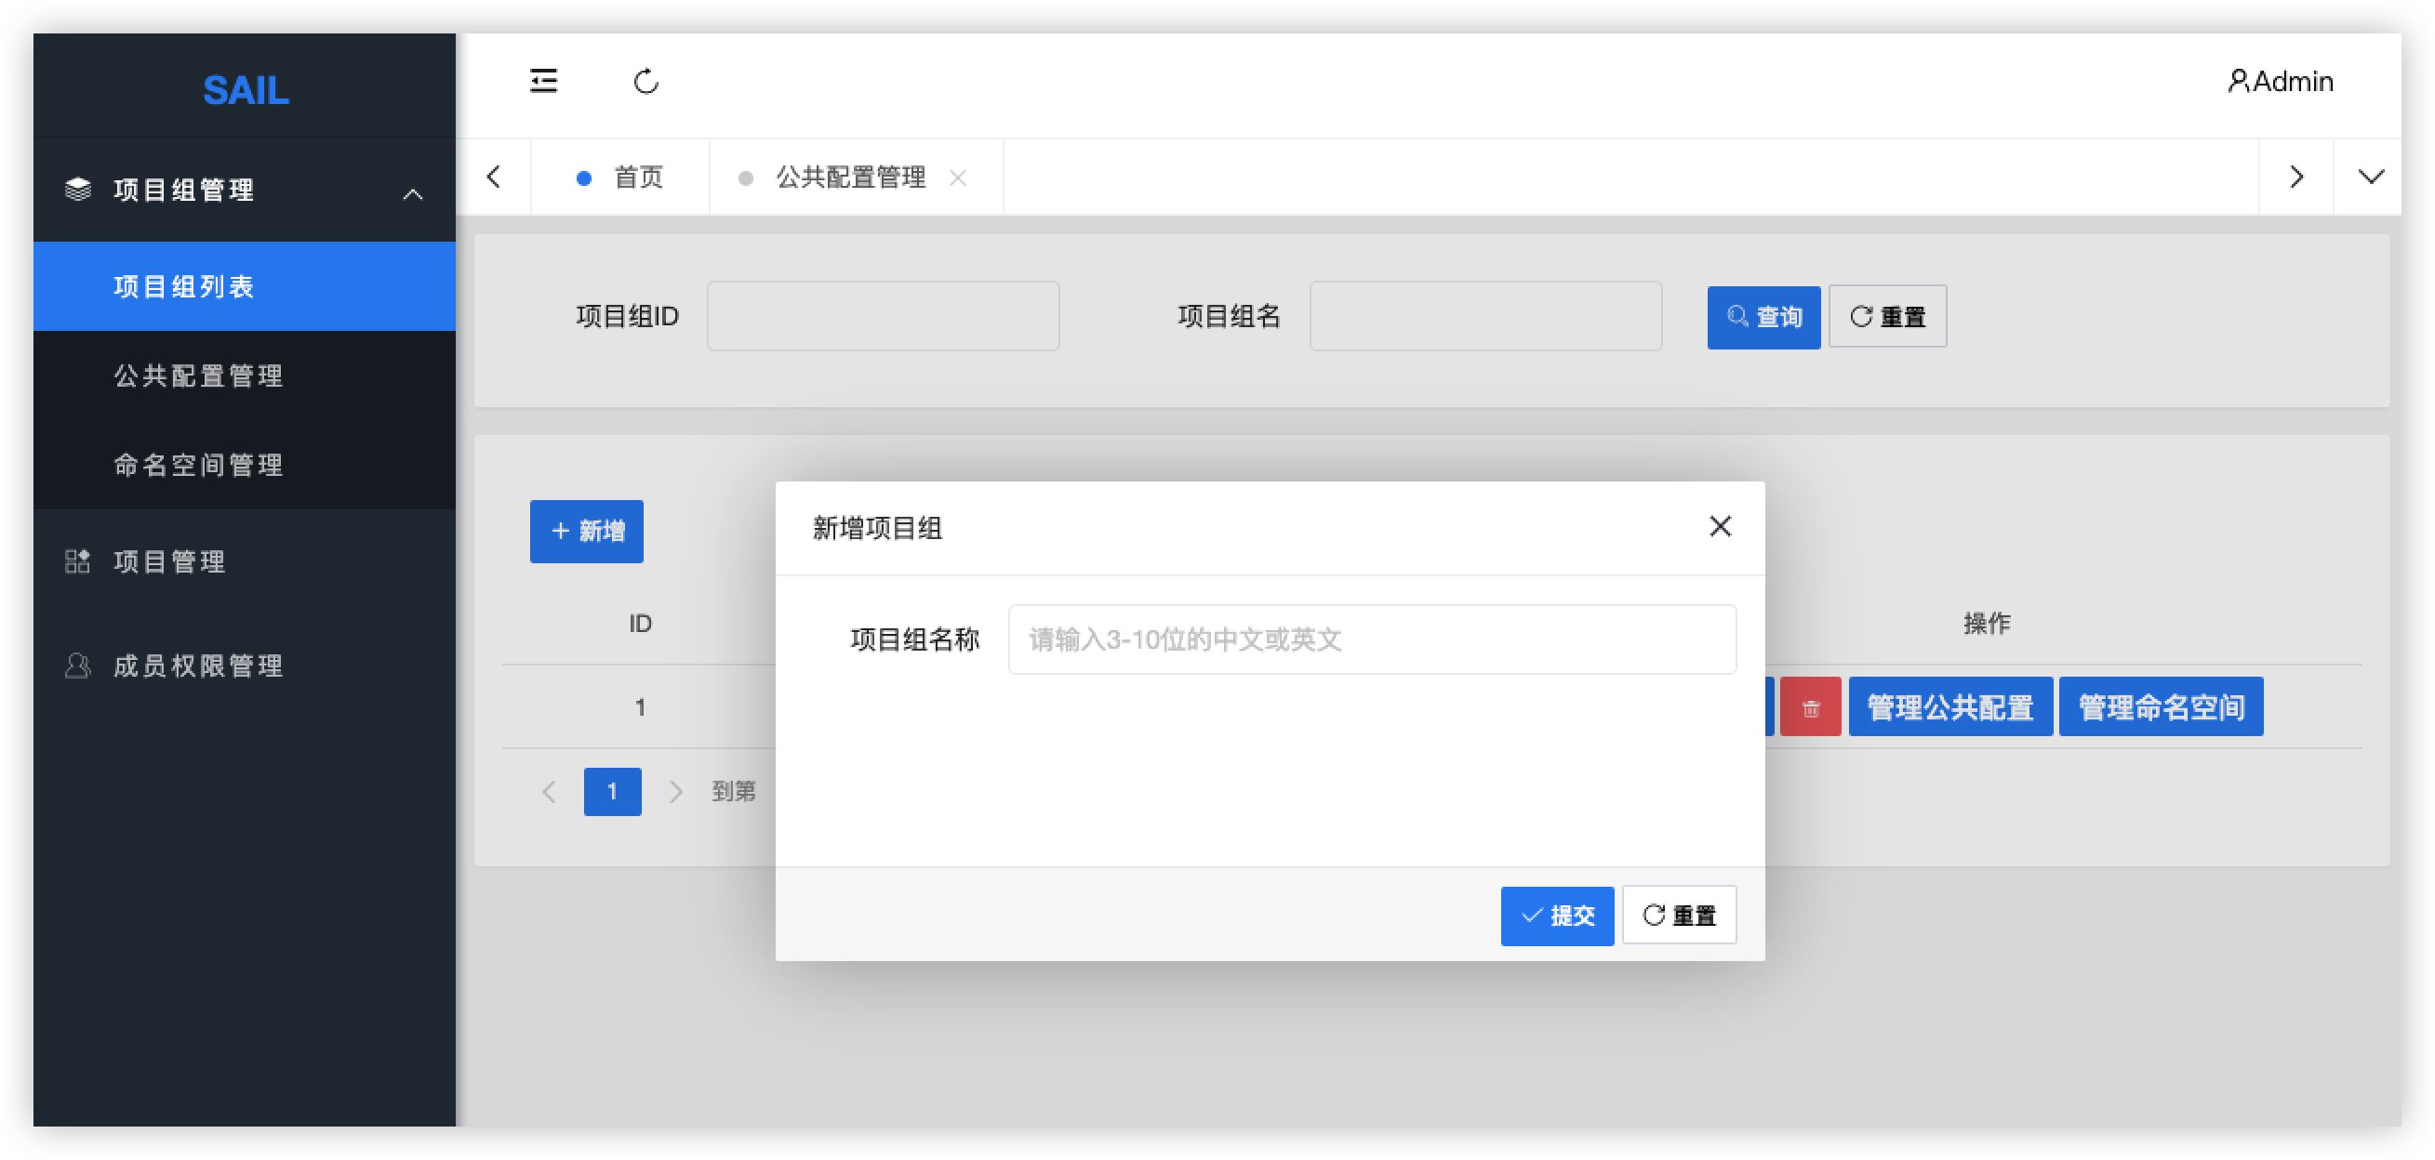Select 项目管理 in the sidebar

[x=167, y=562]
